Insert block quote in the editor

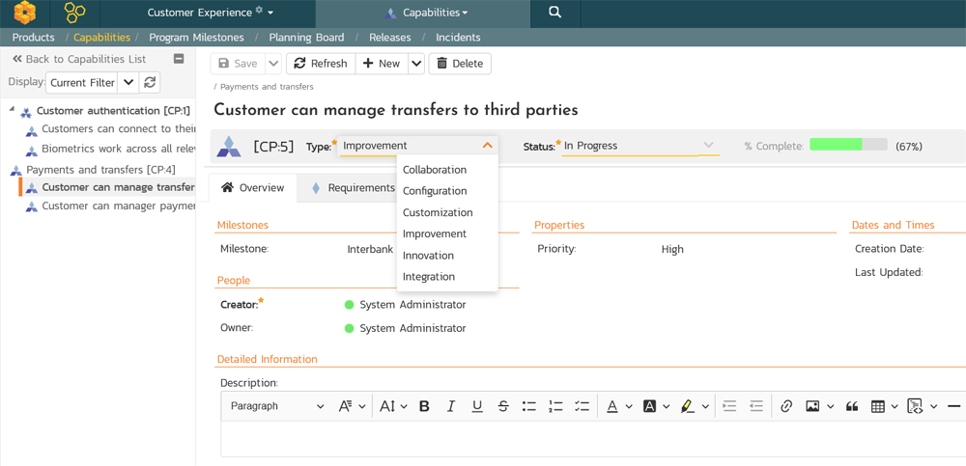pos(852,406)
